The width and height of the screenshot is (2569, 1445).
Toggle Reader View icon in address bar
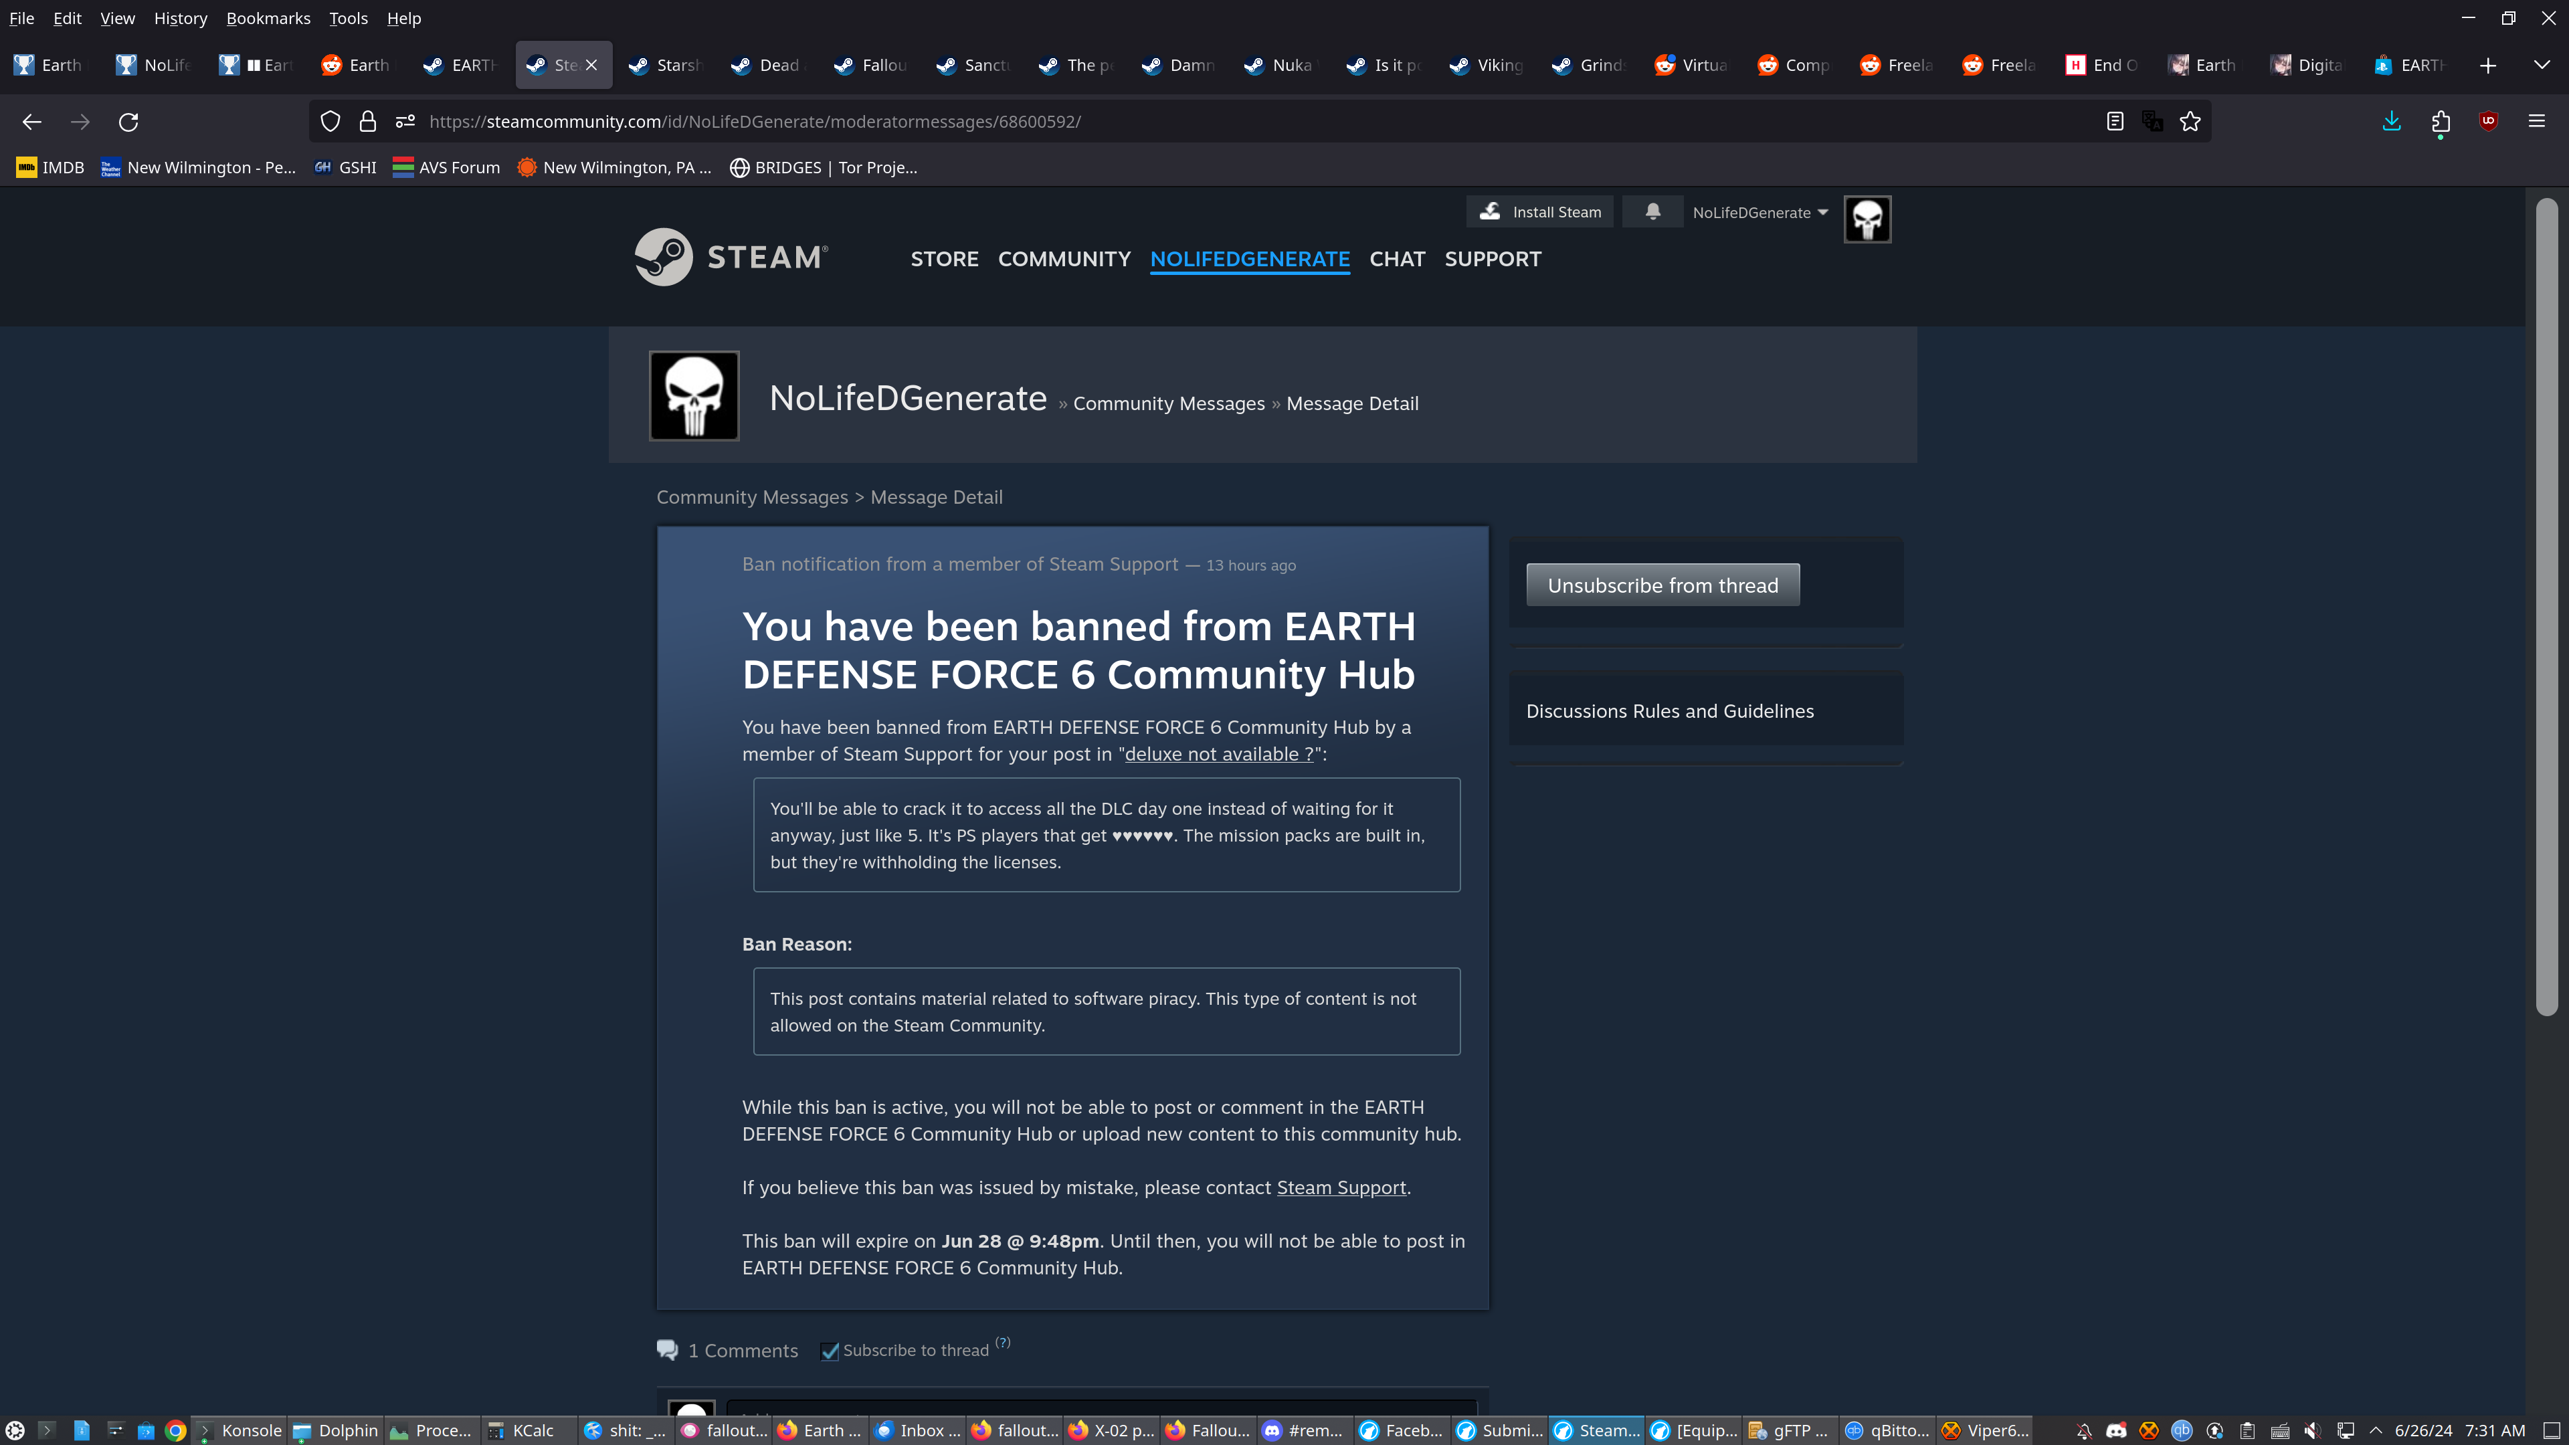(x=2114, y=122)
